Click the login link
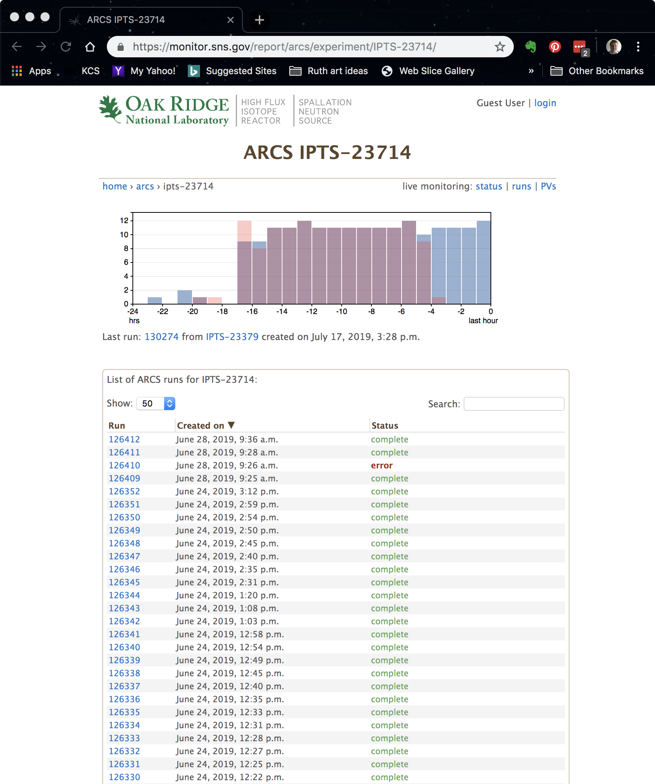 545,103
